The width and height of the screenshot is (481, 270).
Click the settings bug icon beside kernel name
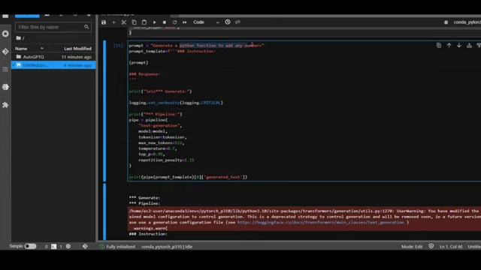tap(446, 22)
